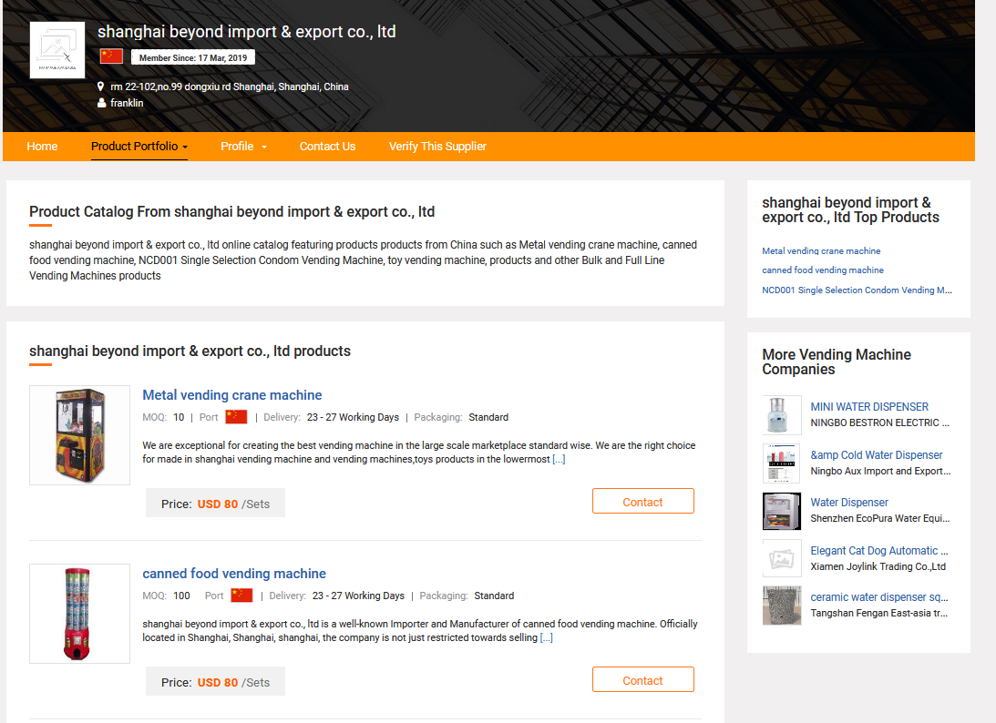
Task: Open Metal vending crane machine in Top Products
Action: click(821, 250)
